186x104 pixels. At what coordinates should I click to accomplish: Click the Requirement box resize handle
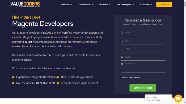click(x=164, y=72)
